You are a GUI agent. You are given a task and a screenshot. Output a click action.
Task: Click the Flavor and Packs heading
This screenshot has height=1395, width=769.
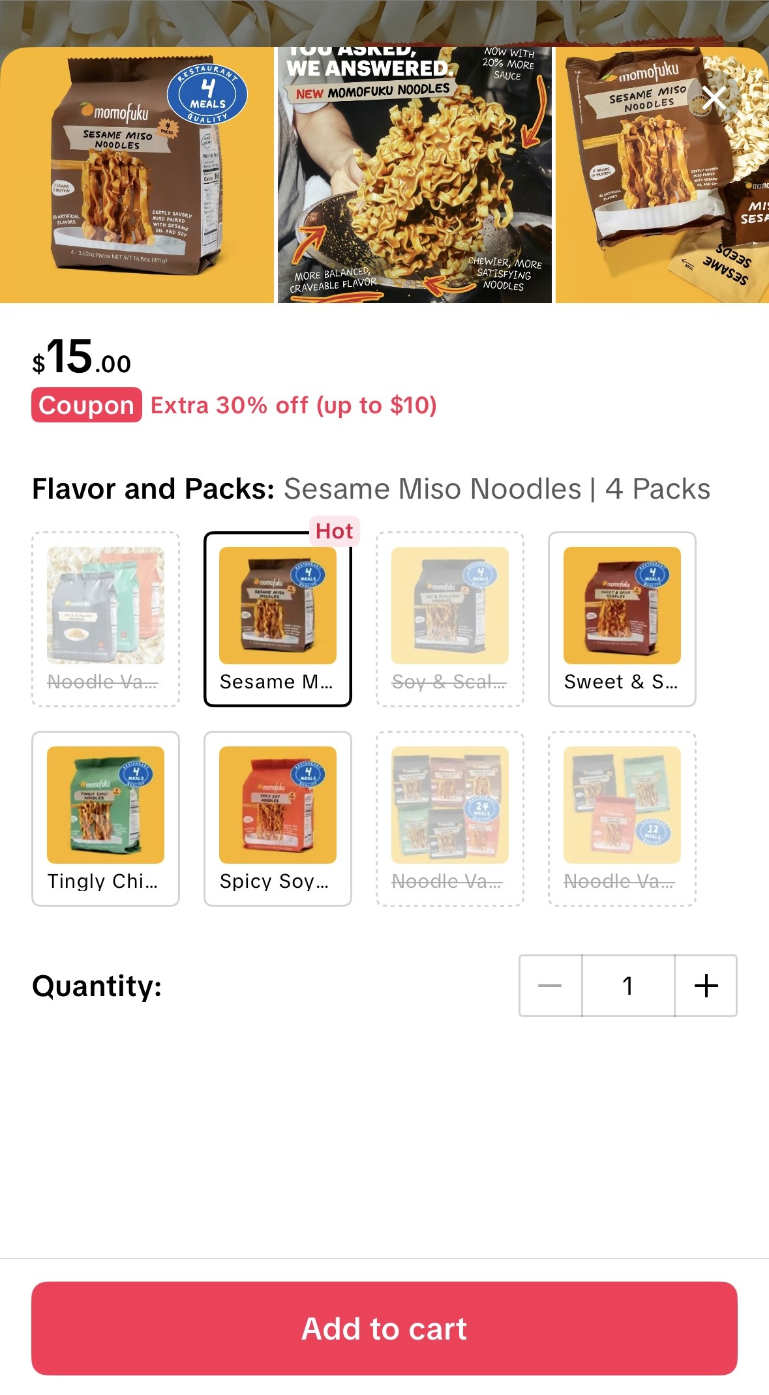[153, 489]
